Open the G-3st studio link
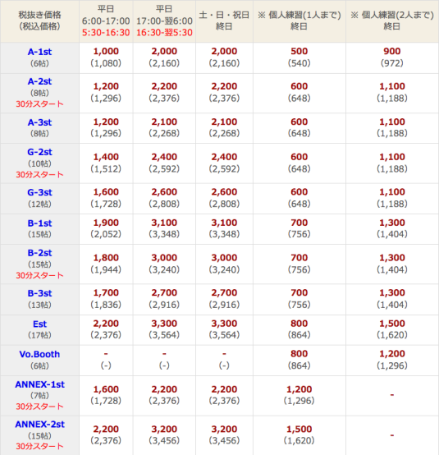The height and width of the screenshot is (455, 439). tap(39, 192)
